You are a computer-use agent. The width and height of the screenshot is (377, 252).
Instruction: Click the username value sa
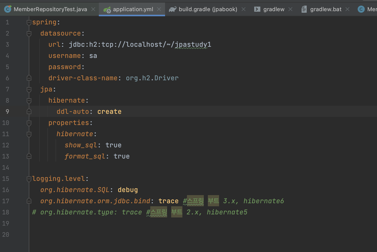[93, 56]
